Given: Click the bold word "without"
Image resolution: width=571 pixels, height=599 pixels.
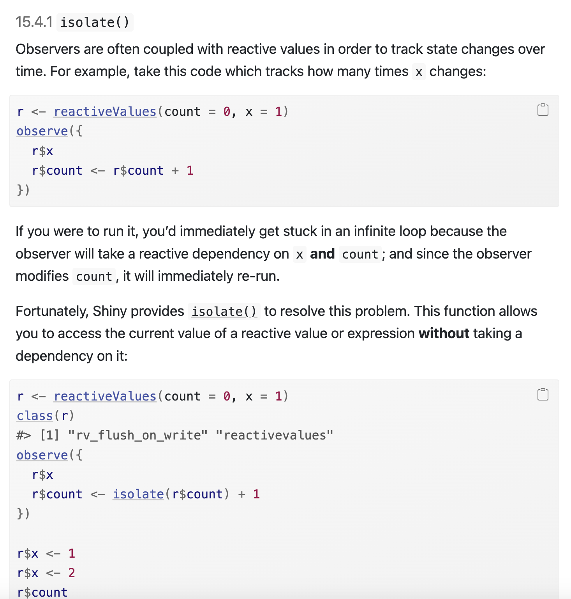Looking at the screenshot, I should (444, 334).
